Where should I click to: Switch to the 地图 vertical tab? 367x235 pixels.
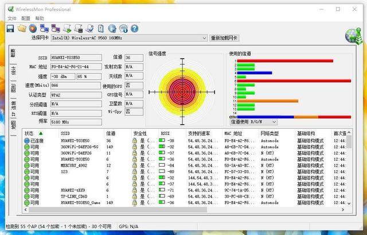click(x=13, y=126)
